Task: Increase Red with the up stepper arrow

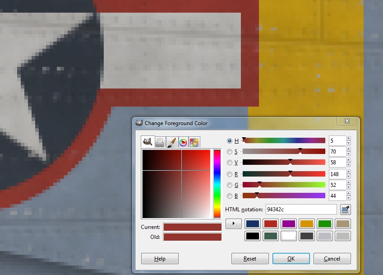Action: (x=349, y=172)
